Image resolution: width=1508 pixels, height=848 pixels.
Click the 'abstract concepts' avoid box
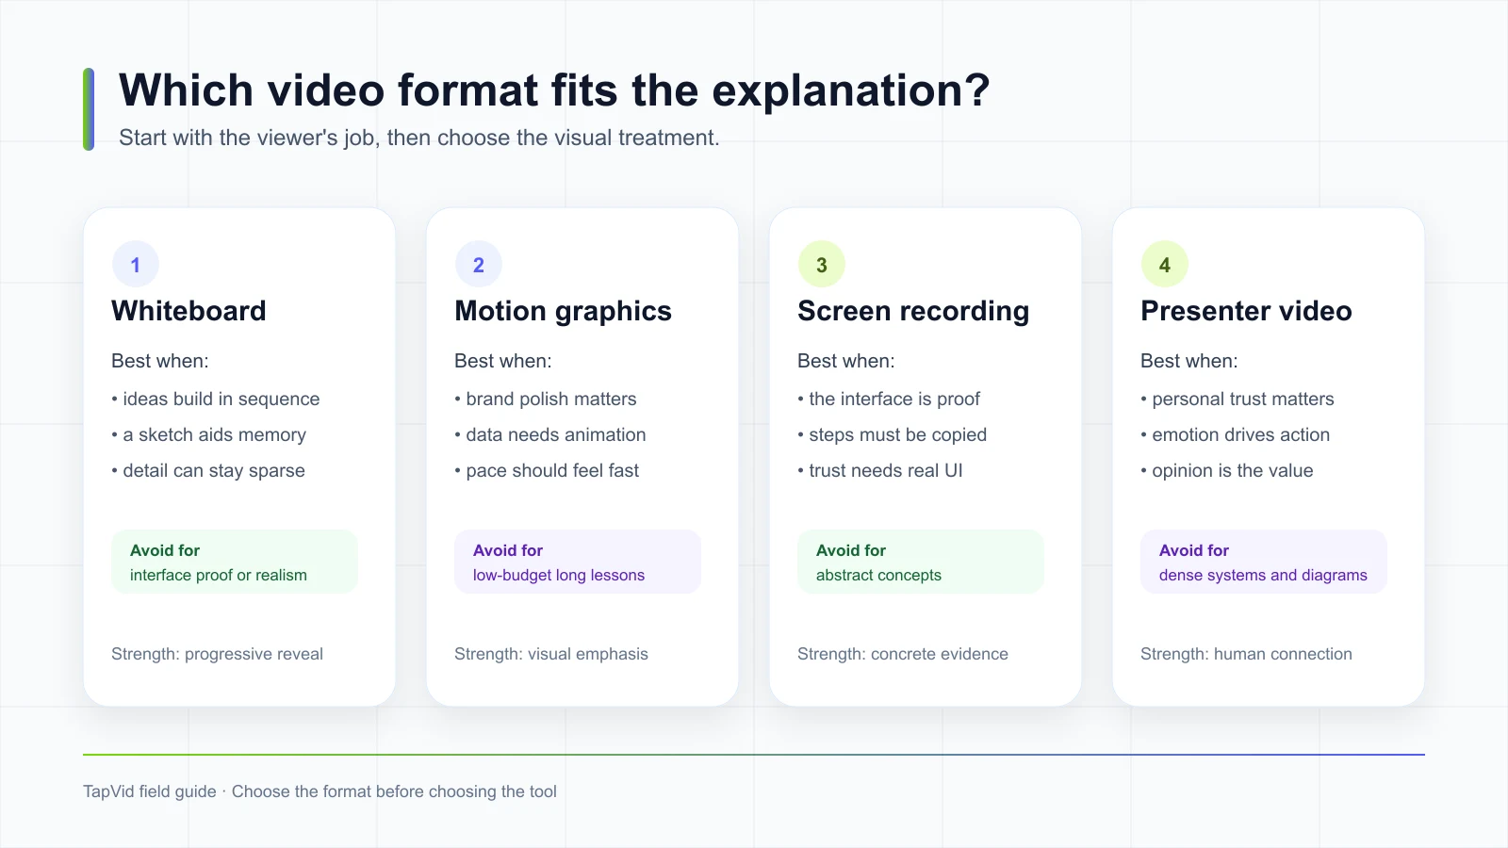pos(921,562)
